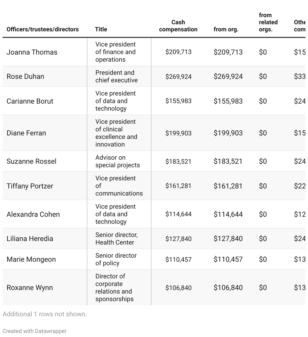This screenshot has width=308, height=337.
Task: Select Joanna Thomas's related orgs $0 cell
Action: (x=263, y=52)
